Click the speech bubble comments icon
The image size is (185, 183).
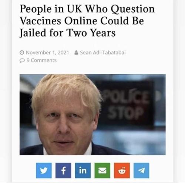click(x=22, y=61)
